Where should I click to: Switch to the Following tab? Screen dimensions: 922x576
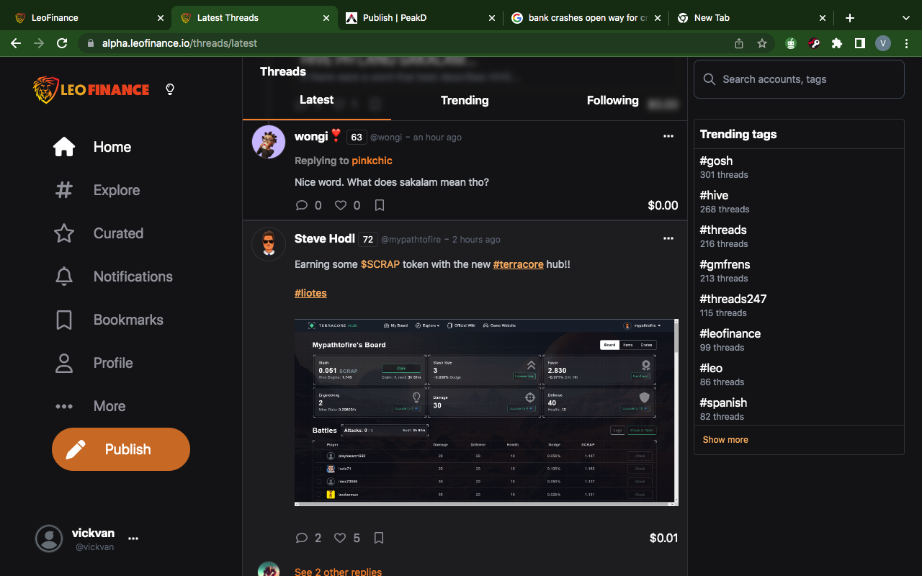[x=612, y=100]
